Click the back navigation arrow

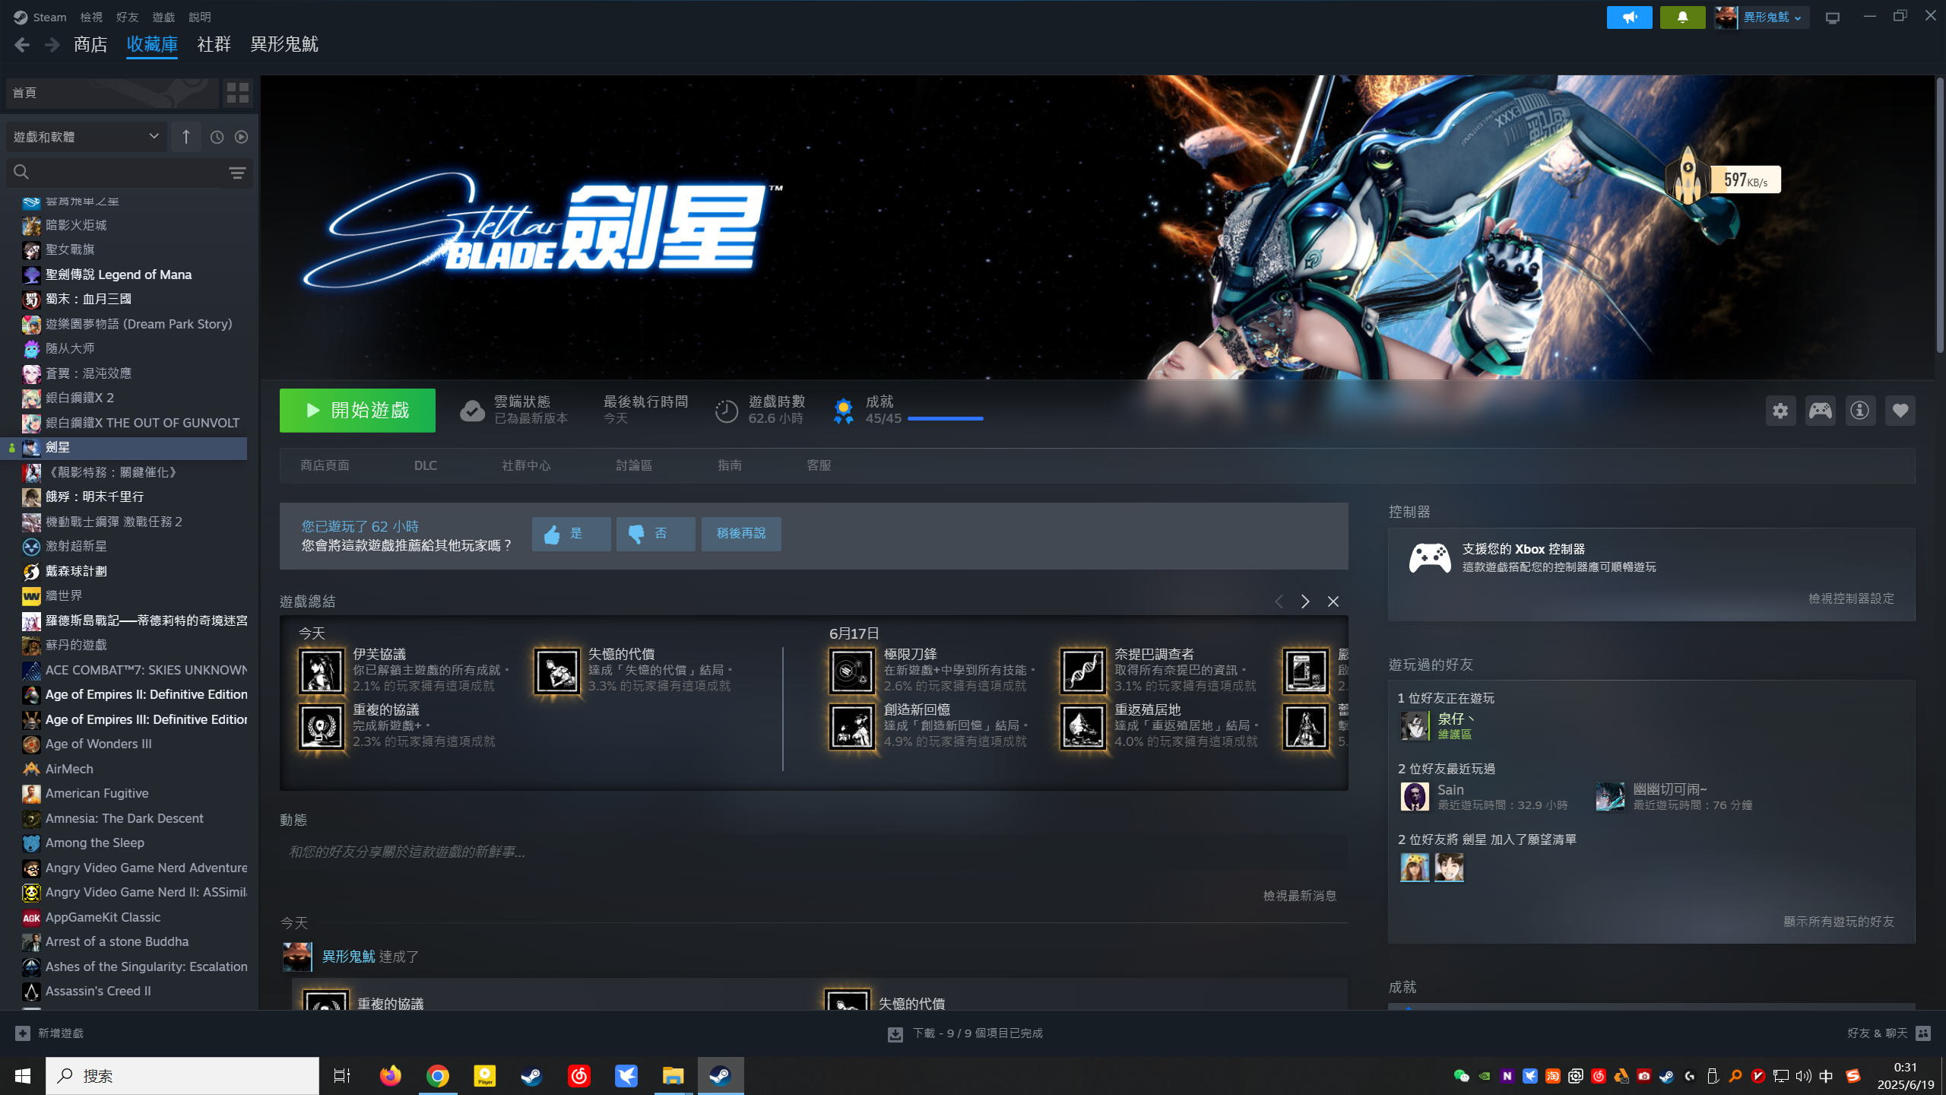[22, 45]
